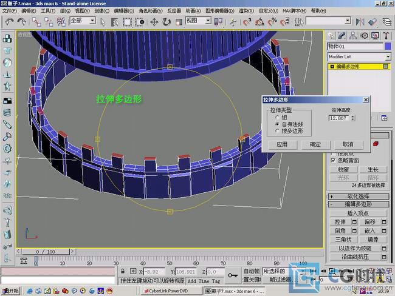
Task: Select the 自身法线 extrusion type radio button
Action: pyautogui.click(x=277, y=124)
